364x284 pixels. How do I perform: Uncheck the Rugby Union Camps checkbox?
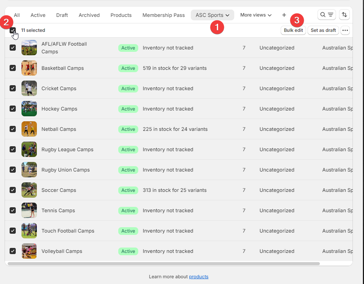[x=13, y=170]
